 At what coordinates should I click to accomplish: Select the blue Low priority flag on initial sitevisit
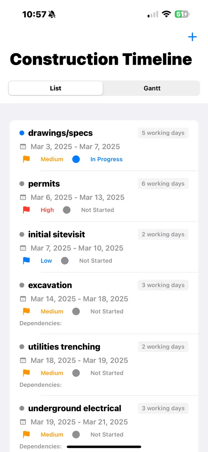[x=26, y=260]
